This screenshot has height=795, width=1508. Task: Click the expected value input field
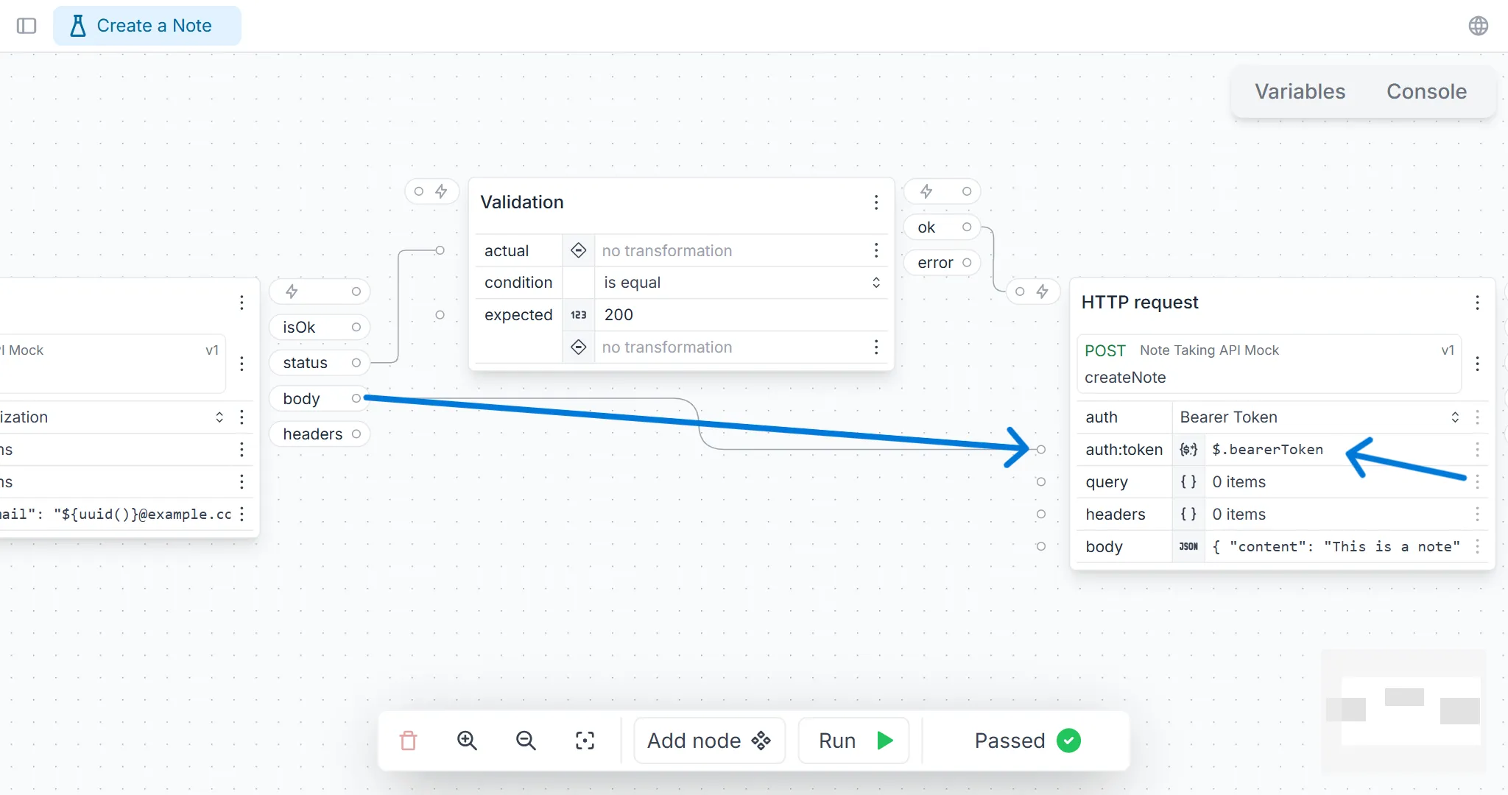(733, 314)
